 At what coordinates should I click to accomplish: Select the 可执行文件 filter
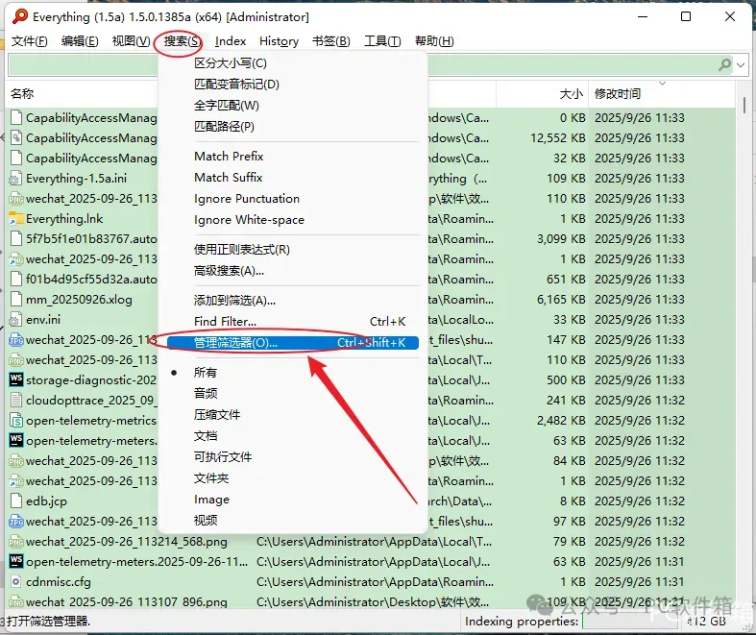293,457
